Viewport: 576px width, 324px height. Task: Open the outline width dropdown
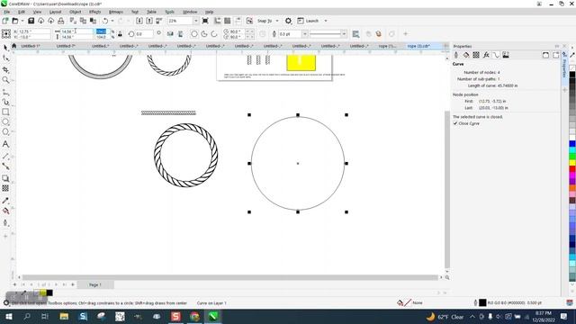coord(304,34)
